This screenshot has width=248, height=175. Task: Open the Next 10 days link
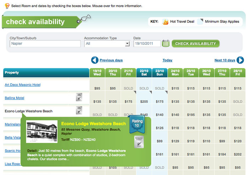click(225, 60)
